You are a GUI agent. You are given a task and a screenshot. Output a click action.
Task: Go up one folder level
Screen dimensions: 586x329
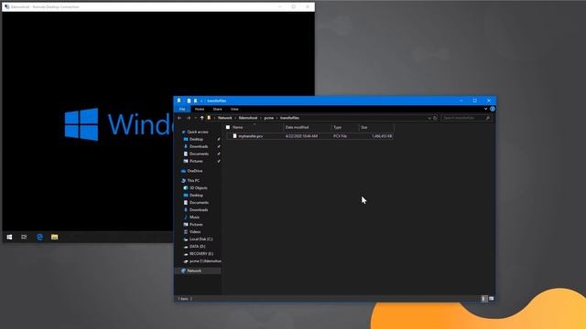[x=201, y=118]
